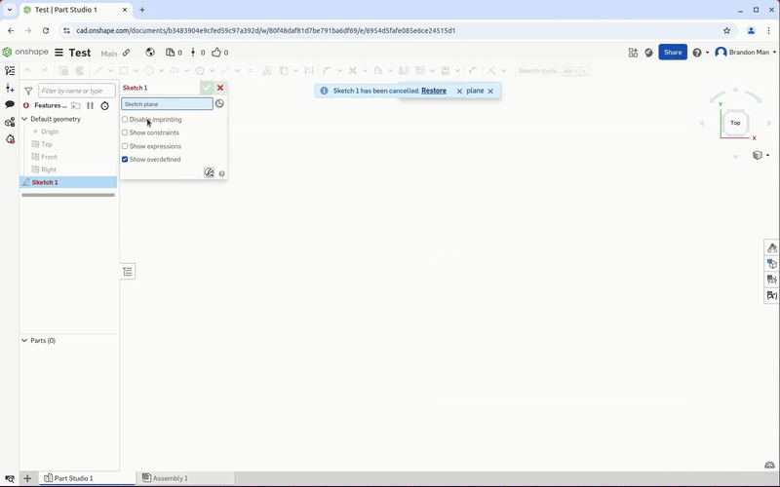This screenshot has width=780, height=487.
Task: Uncheck the Show overdefined checkbox
Action: tap(125, 160)
